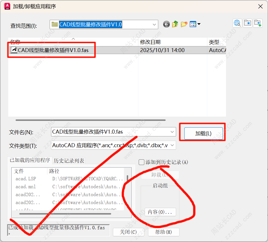The height and width of the screenshot is (242, 268).
Task: Open the startup suite 内容(O)... button
Action: tap(160, 212)
